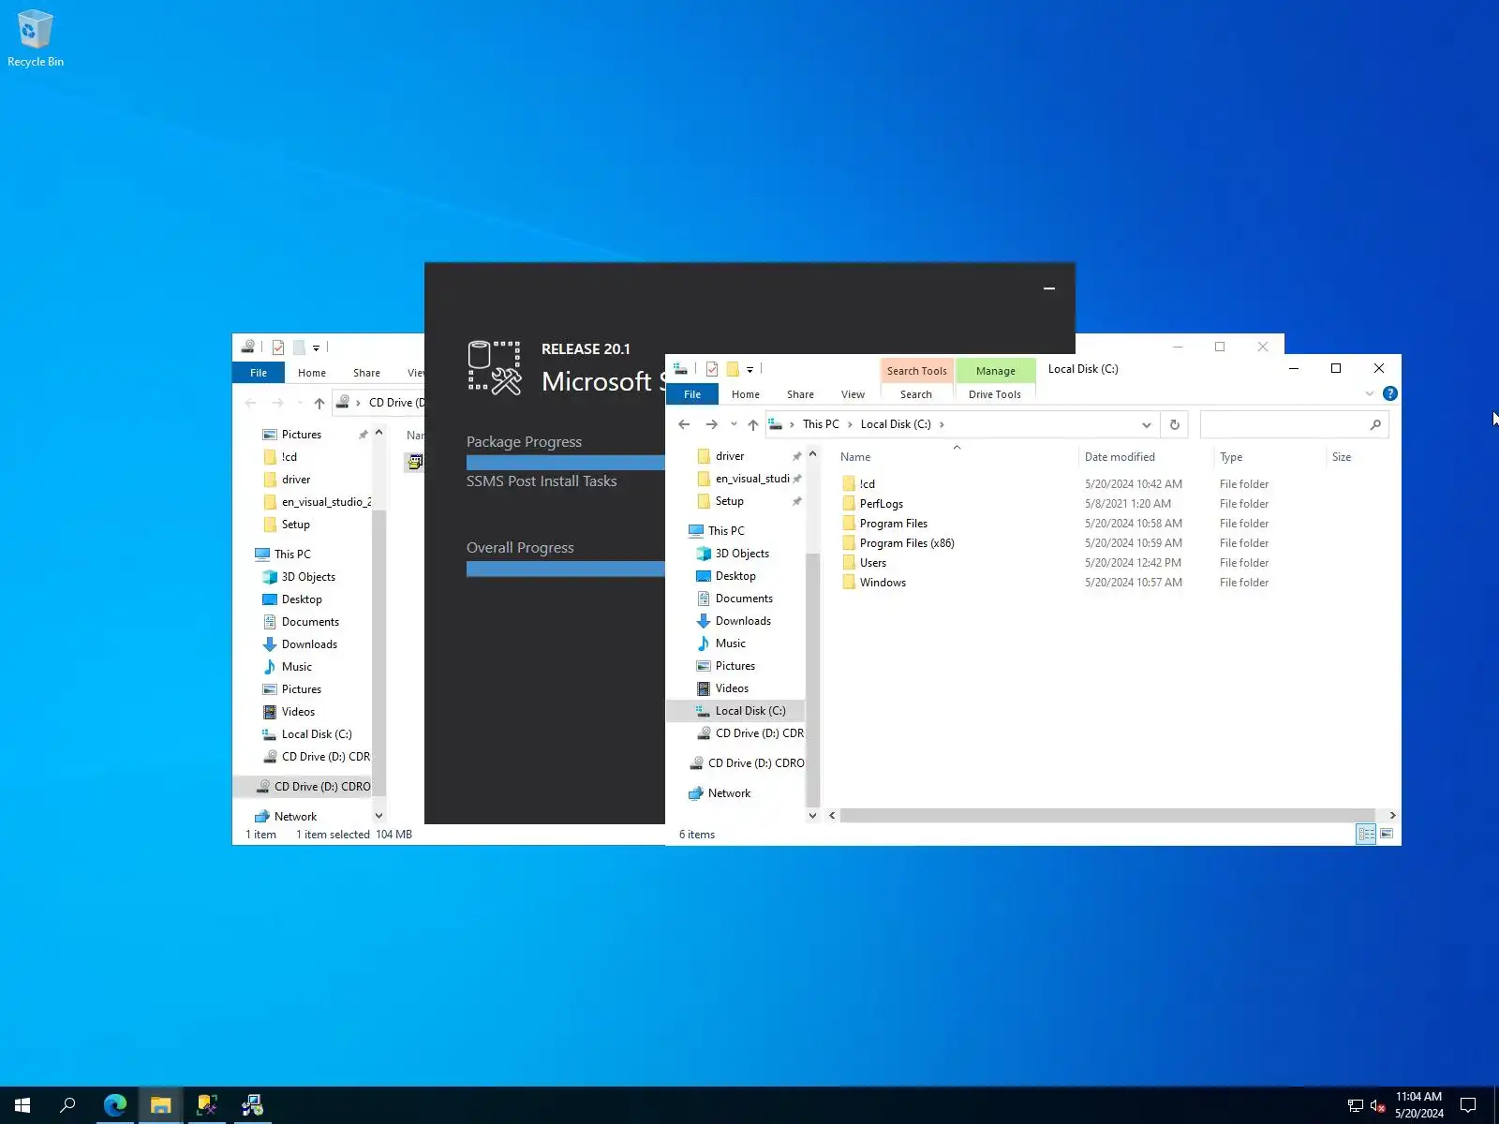Go forward in Local Disk window
The height and width of the screenshot is (1124, 1499).
[x=712, y=424]
